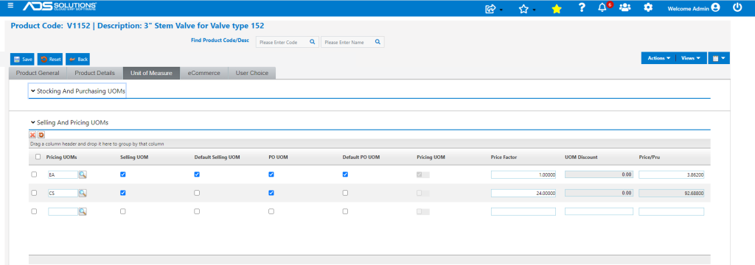Viewport: 755px width, 265px height.
Task: Sort by Price Factor column header
Action: [x=504, y=157]
